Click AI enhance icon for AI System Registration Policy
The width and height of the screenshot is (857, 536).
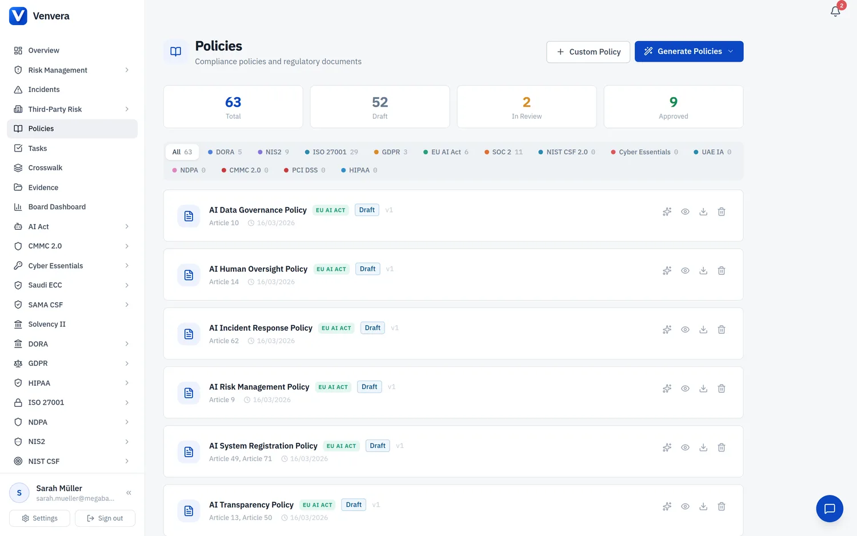[x=667, y=447]
